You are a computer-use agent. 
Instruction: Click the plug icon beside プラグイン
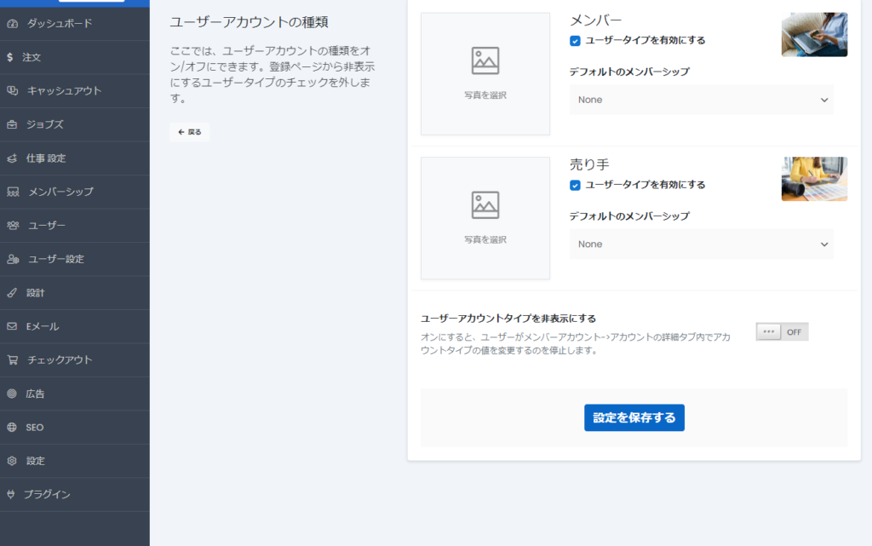coord(12,495)
